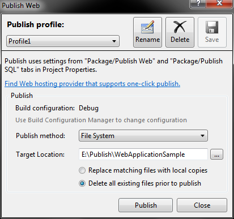This screenshot has width=234, height=219.
Task: Click the Close button at bottom
Action: tap(202, 205)
